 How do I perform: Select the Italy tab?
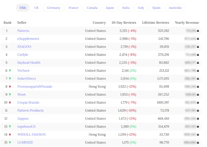coord(141,8)
